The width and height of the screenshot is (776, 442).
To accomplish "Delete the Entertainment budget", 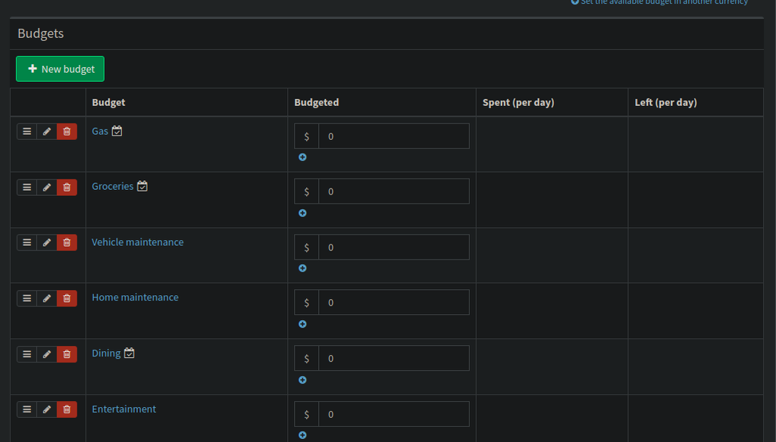I will [67, 409].
